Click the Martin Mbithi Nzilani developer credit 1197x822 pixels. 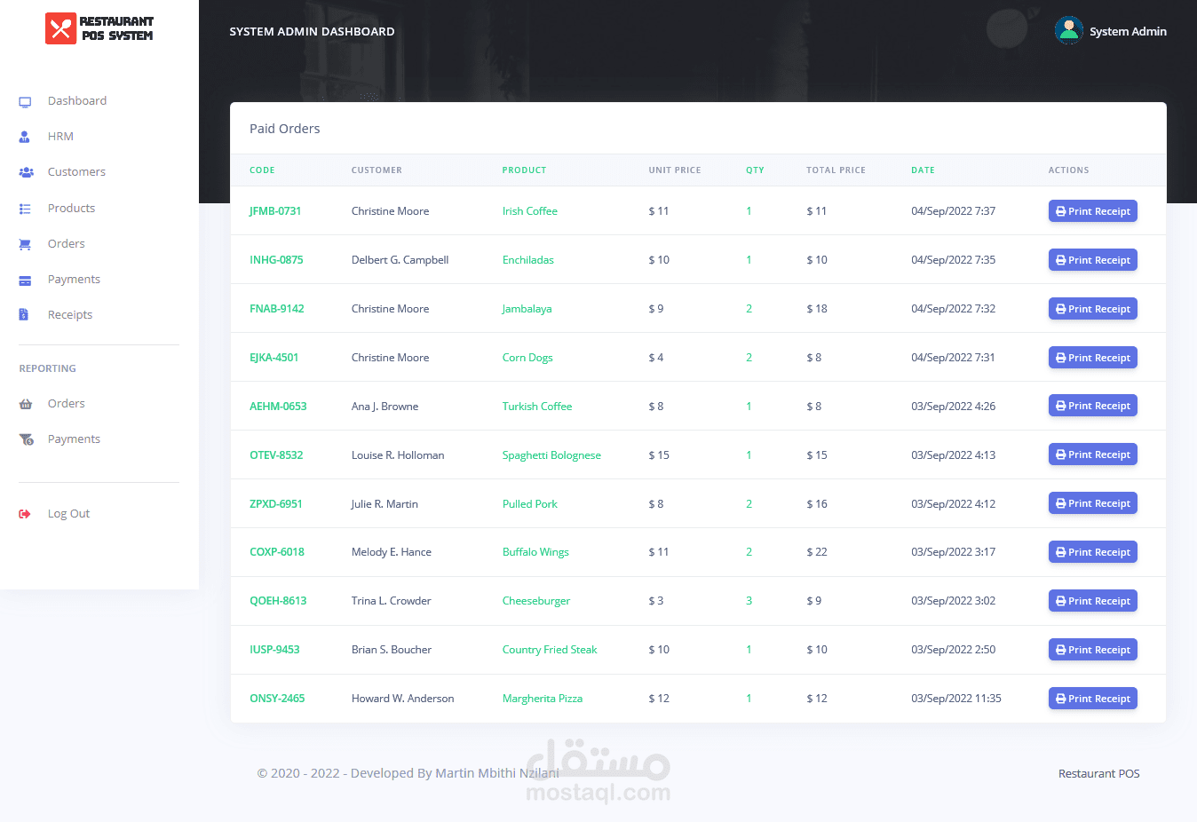(497, 773)
